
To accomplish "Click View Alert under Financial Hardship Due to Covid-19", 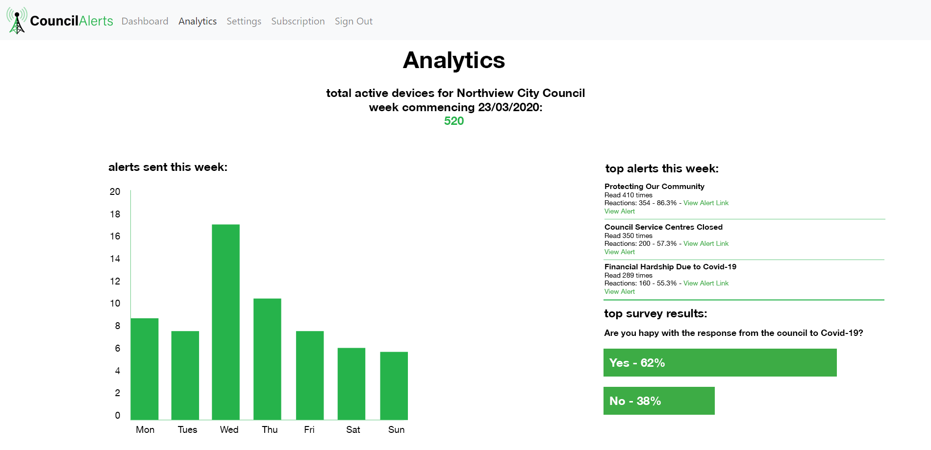I will coord(620,291).
